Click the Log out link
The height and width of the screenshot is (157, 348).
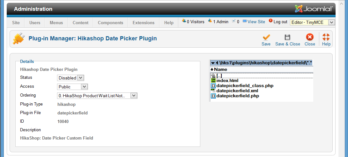[x=280, y=22]
